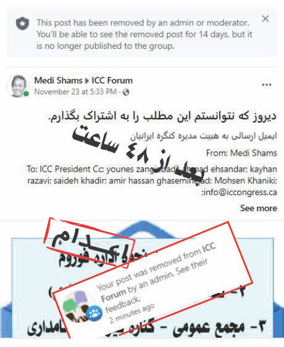Open the attached Persian image below post
This screenshot has height=347, width=284.
141,283
